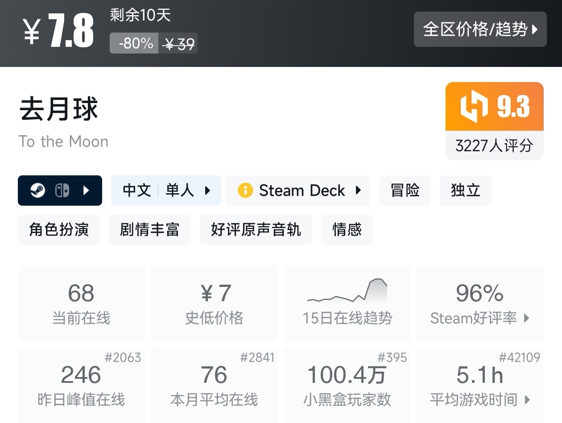Click the Nintendo Switch platform icon

62,191
